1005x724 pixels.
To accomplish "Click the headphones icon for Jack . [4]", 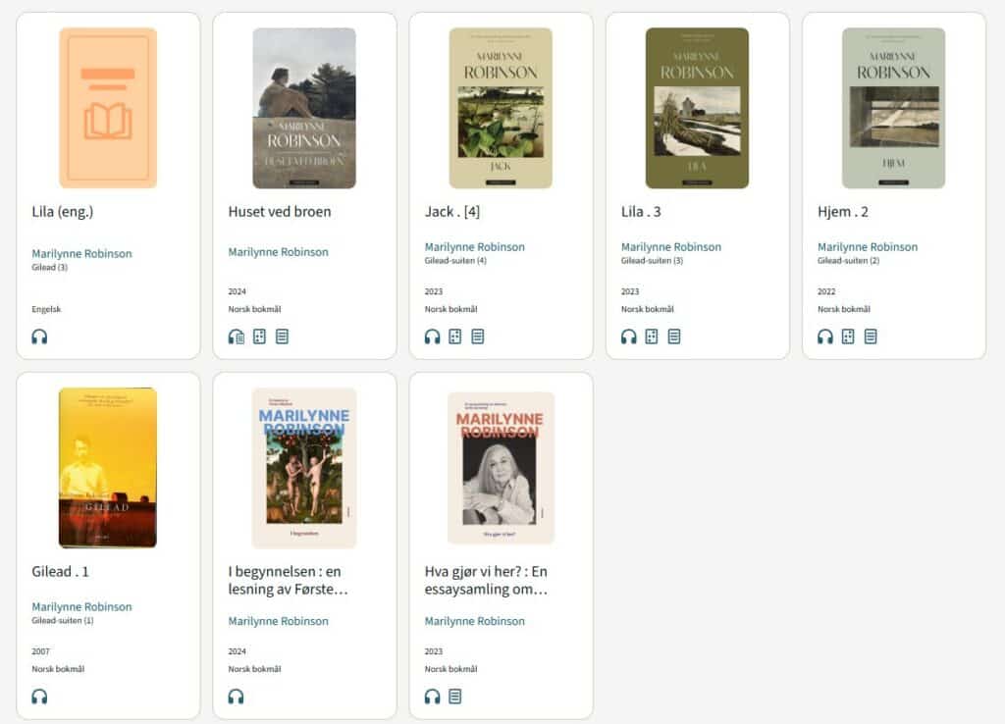I will (432, 336).
